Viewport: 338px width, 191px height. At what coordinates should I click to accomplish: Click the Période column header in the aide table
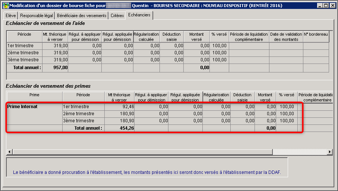coord(24,36)
